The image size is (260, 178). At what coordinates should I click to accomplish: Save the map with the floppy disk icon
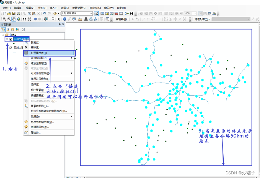[x=14, y=14]
